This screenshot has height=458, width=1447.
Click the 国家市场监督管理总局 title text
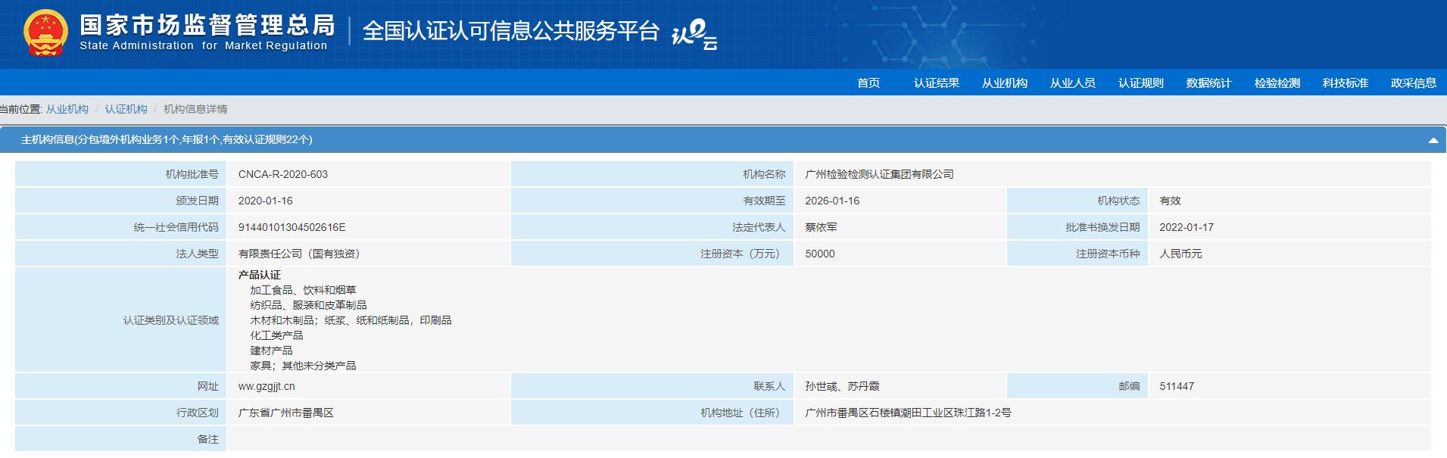(x=207, y=26)
